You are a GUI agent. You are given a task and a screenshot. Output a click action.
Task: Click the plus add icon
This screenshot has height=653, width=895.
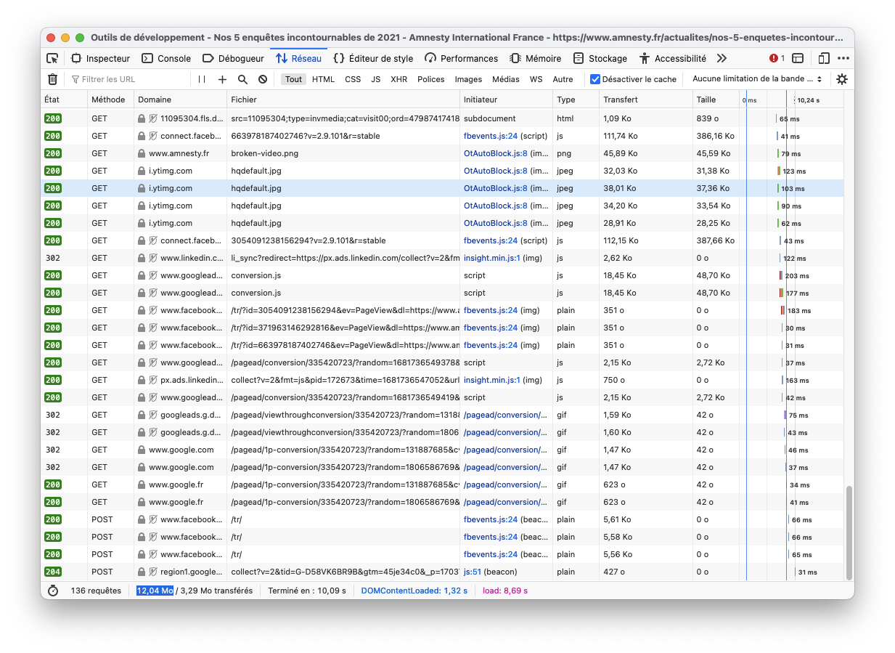point(222,79)
